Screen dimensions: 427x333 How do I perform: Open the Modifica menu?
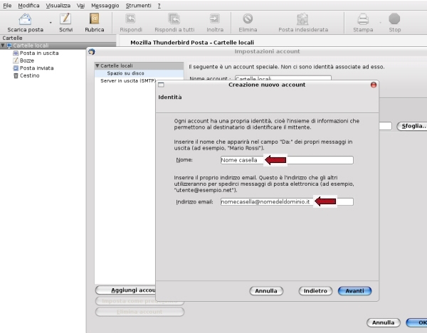(x=28, y=6)
